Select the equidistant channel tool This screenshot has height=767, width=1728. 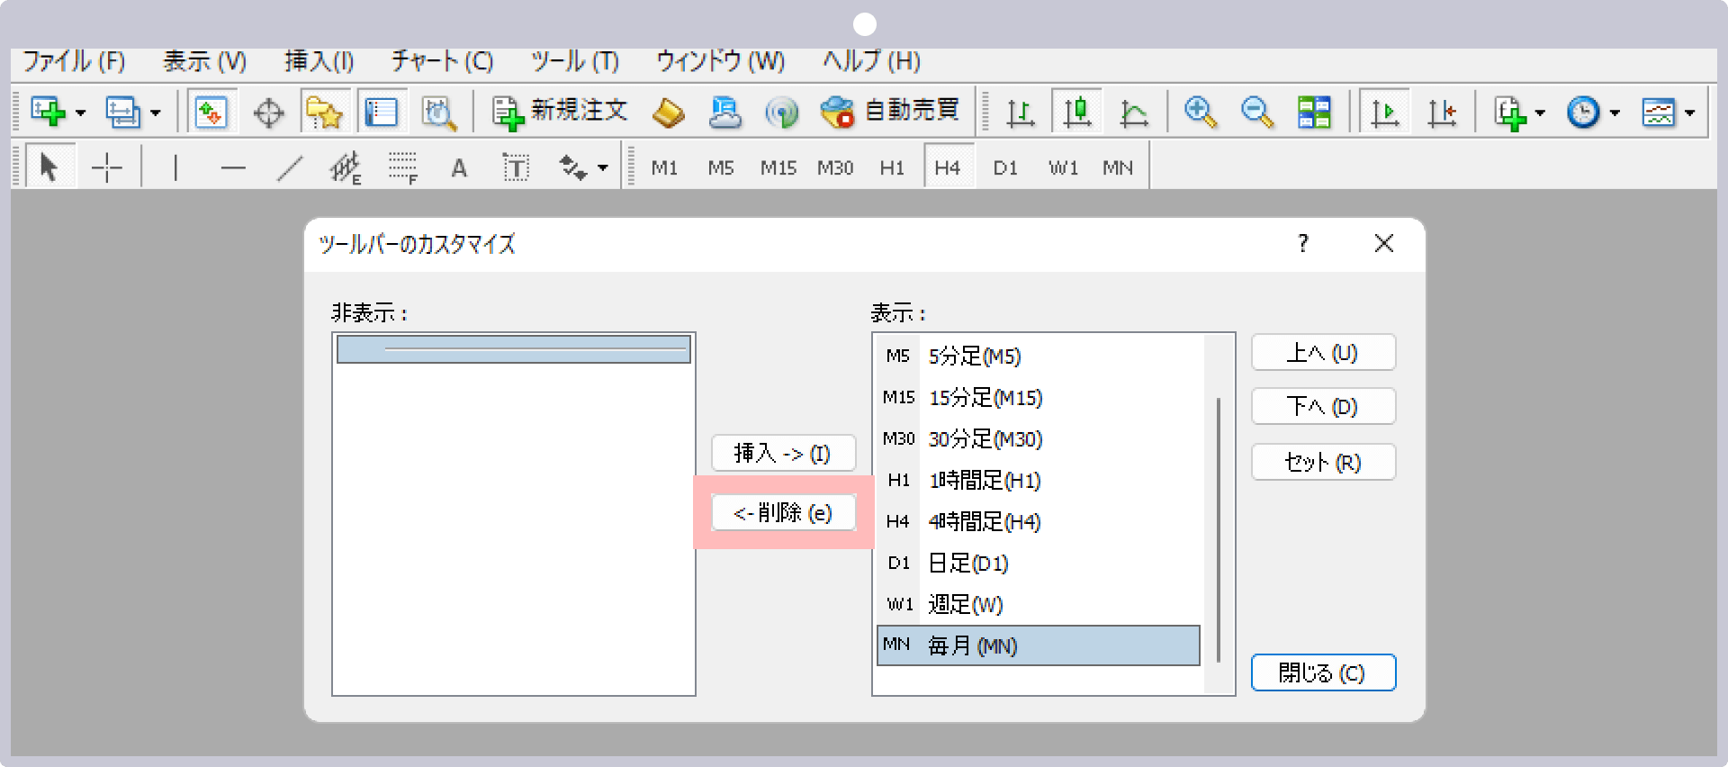(346, 167)
